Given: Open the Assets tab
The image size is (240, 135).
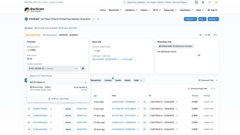Looking at the screenshot, I should click(127, 80).
